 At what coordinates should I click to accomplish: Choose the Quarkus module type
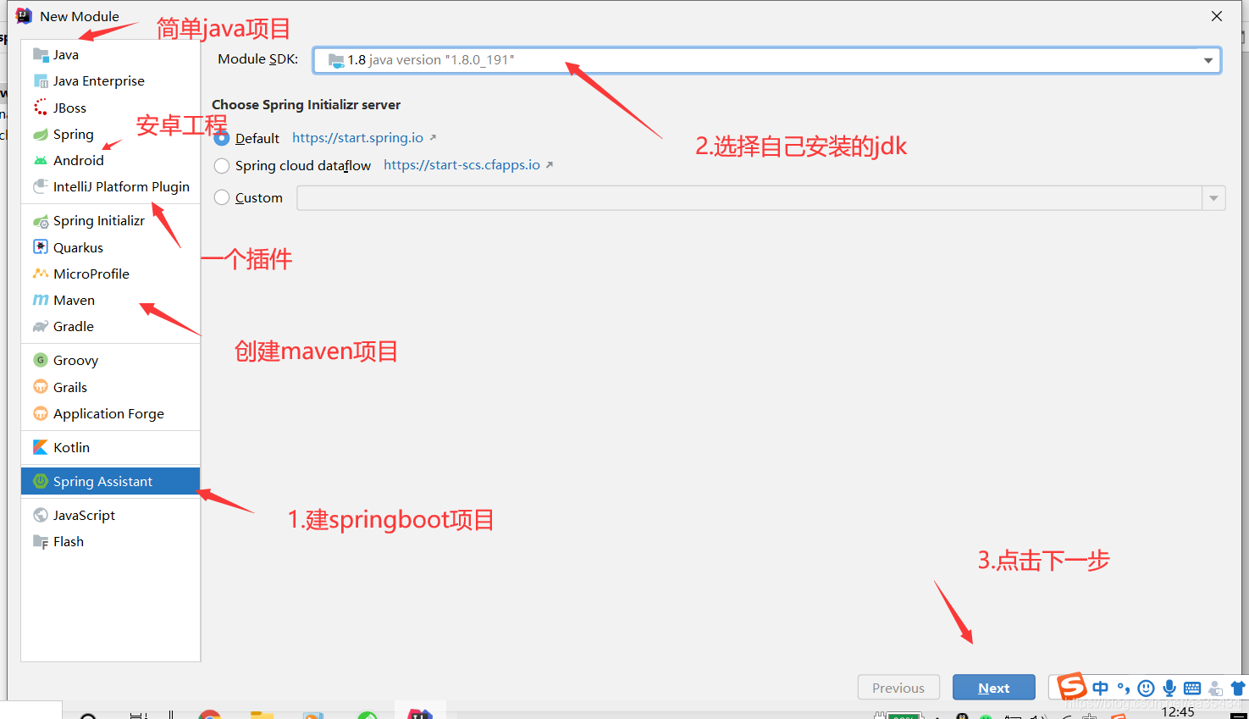click(110, 247)
